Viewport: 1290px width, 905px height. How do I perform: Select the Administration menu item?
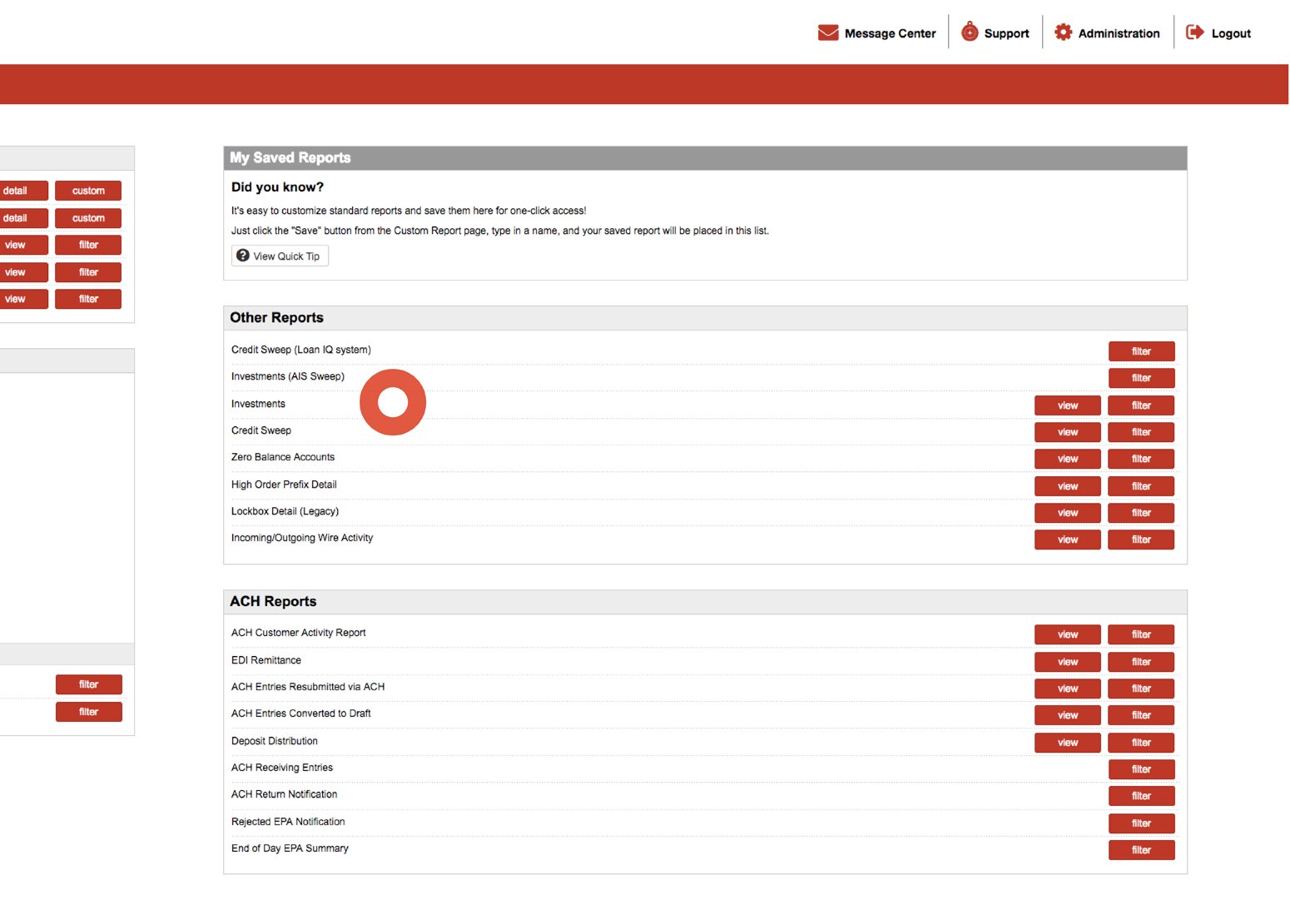[x=1119, y=33]
